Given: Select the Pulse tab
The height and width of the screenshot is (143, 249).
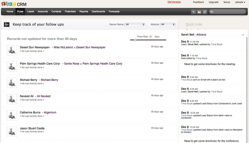Looking at the screenshot, I should [20, 12].
